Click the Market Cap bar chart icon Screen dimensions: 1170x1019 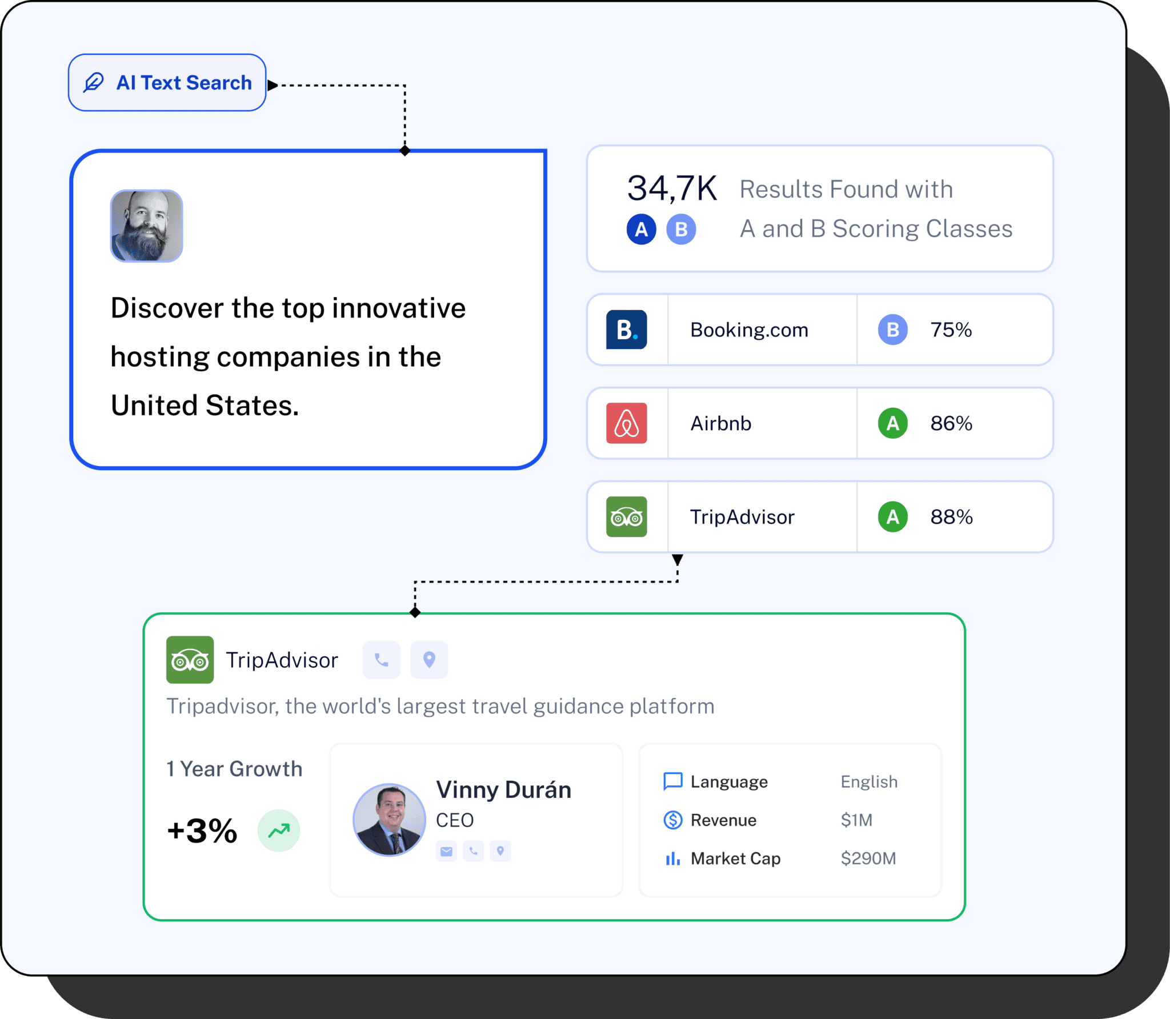[x=673, y=858]
